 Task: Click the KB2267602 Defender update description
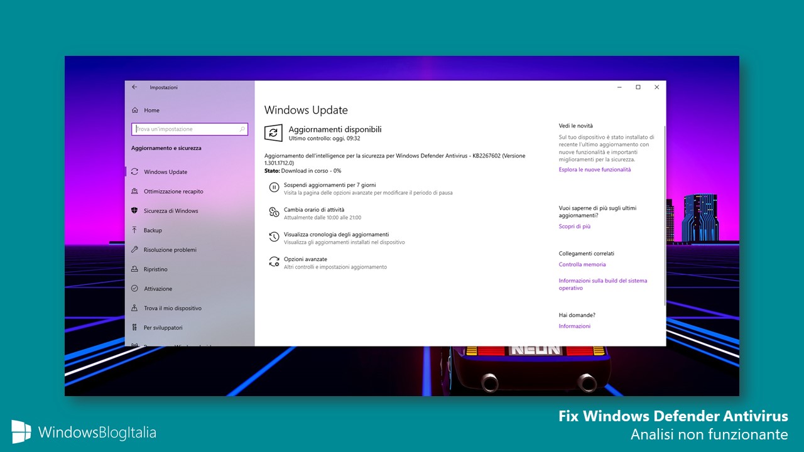click(394, 159)
